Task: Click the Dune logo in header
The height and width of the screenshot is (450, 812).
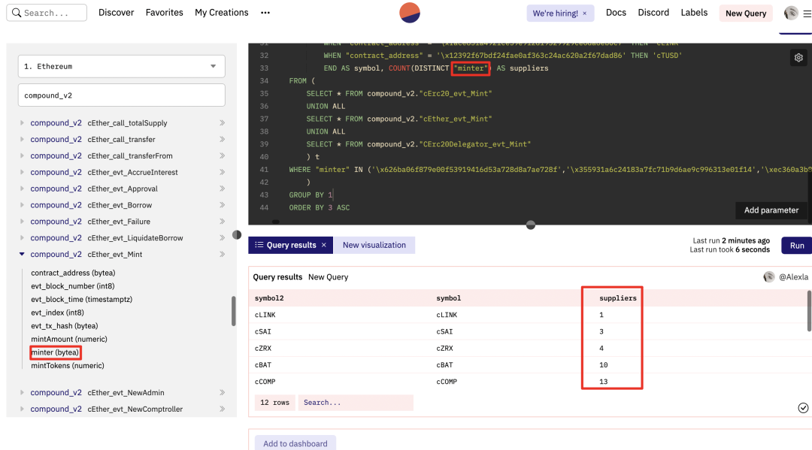Action: click(410, 13)
